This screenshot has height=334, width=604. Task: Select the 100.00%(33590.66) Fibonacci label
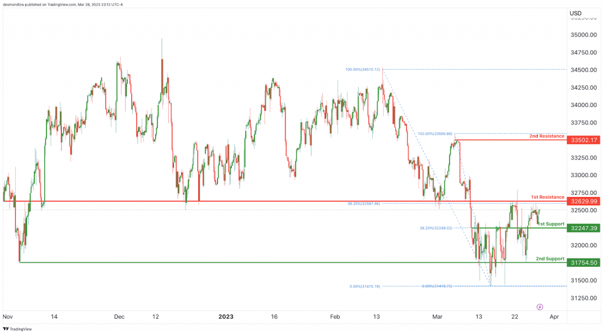pyautogui.click(x=435, y=134)
